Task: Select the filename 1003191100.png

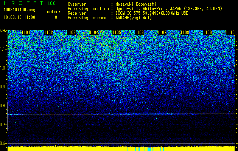Action: click(20, 10)
